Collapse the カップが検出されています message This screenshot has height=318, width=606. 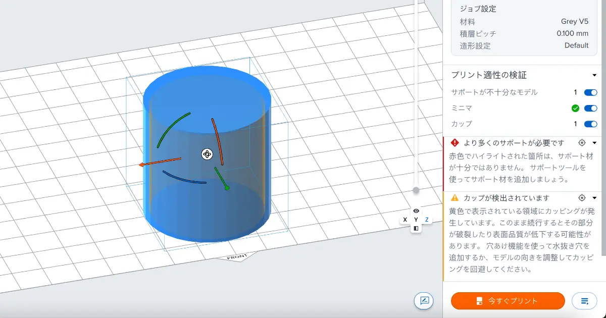(x=594, y=198)
